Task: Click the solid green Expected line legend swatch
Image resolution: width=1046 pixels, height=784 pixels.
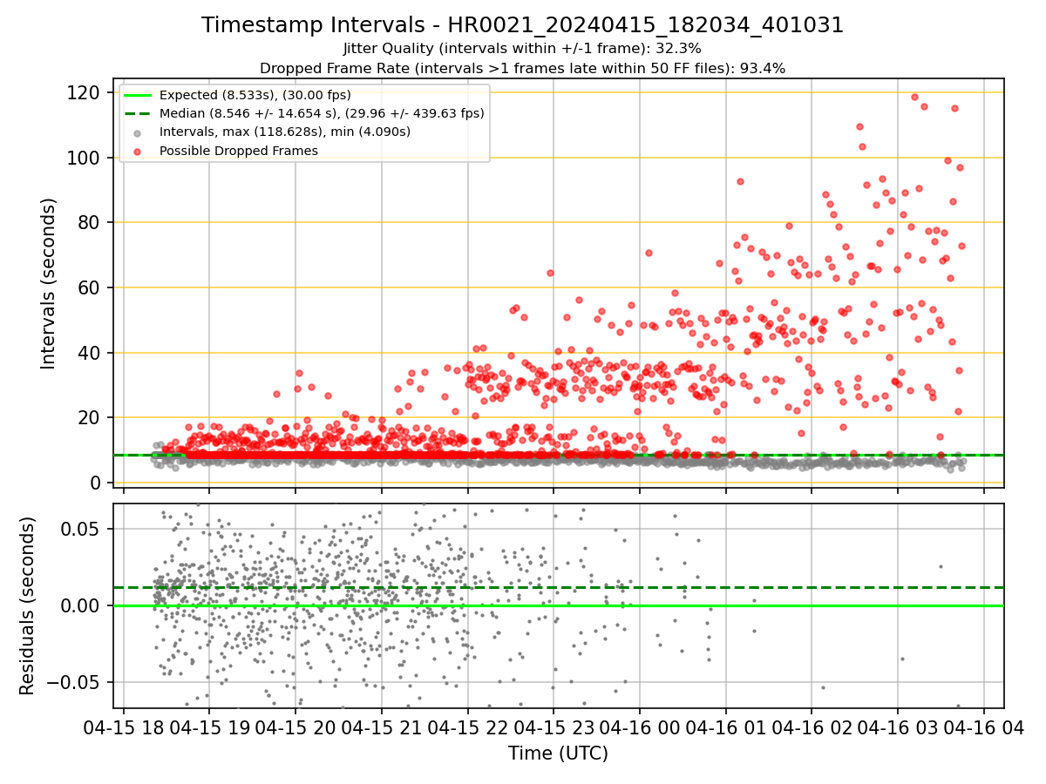Action: coord(138,95)
